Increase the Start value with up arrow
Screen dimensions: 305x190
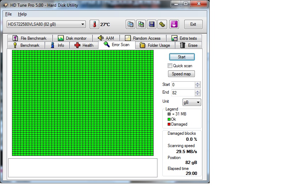[x=197, y=83]
